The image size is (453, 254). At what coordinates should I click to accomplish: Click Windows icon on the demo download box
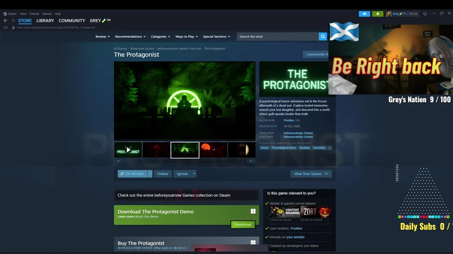pyautogui.click(x=253, y=211)
